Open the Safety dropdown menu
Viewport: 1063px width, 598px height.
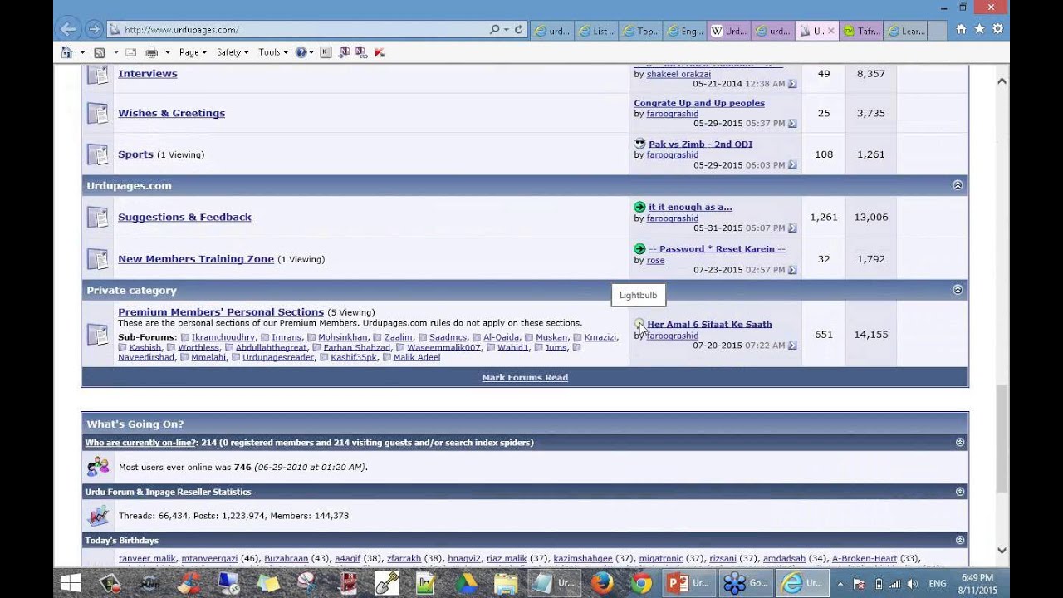click(x=233, y=52)
